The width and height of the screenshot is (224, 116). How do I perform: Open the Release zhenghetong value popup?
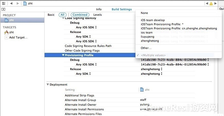tap(152, 69)
